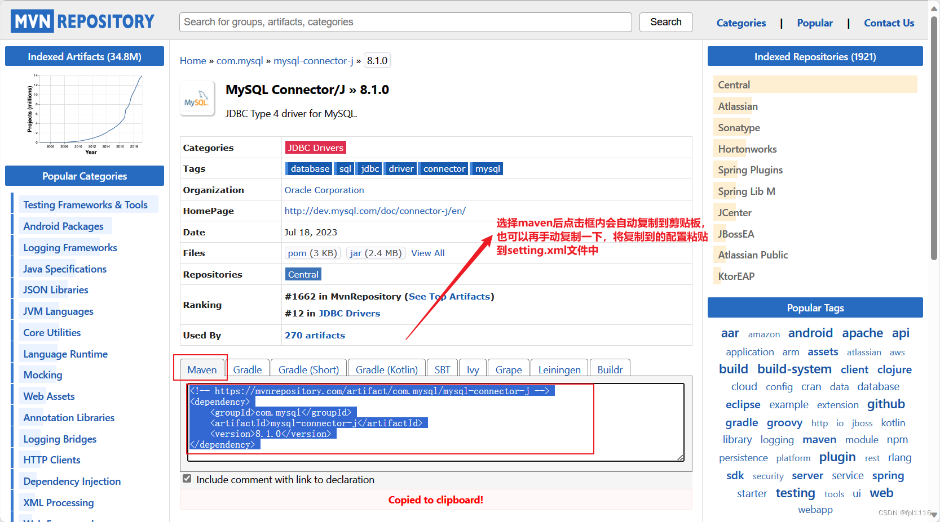Open Oracle Corporation organization link
940x522 pixels.
[x=324, y=190]
